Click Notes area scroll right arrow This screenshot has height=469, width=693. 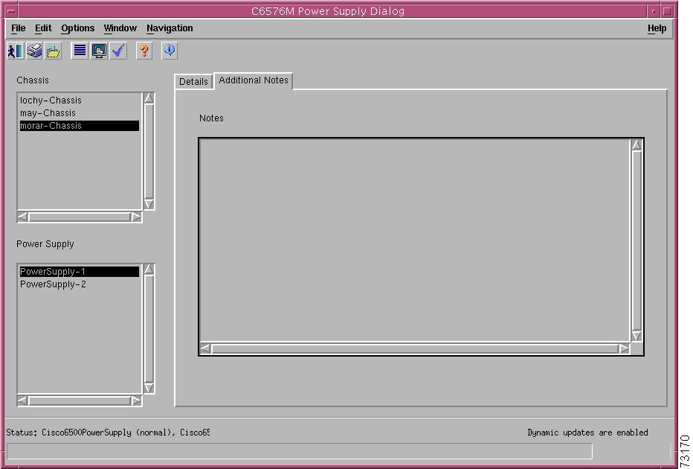point(624,348)
